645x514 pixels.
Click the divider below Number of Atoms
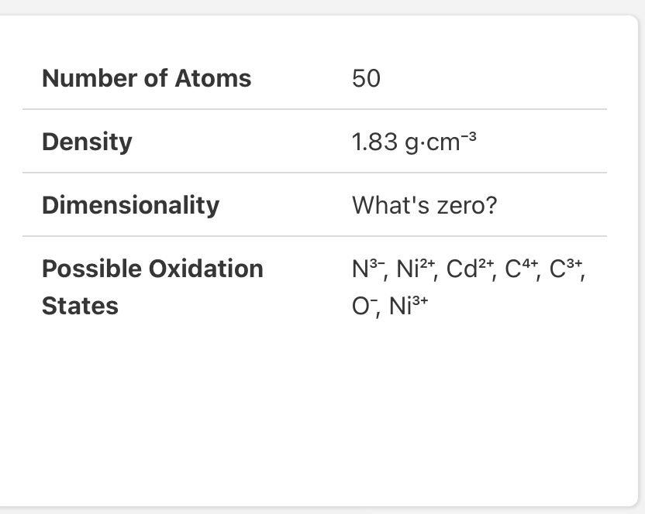(315, 109)
